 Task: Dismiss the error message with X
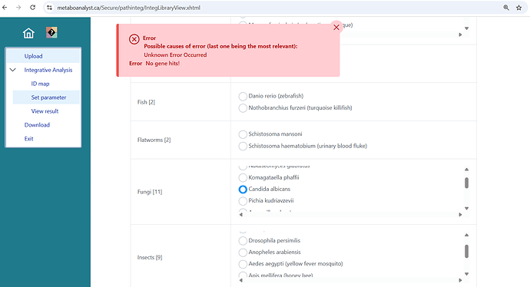point(336,28)
